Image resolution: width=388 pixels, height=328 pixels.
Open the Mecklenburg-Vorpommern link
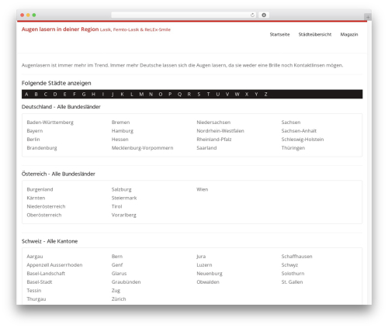coord(142,148)
